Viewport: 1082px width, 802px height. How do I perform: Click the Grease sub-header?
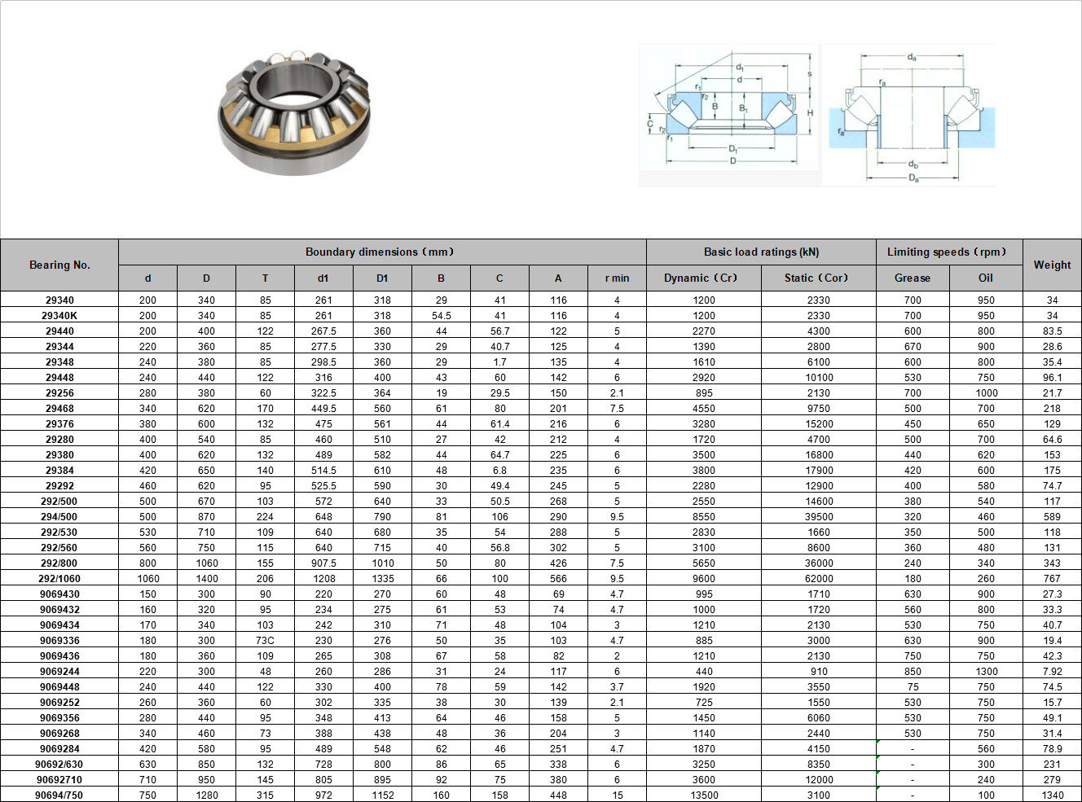click(913, 278)
